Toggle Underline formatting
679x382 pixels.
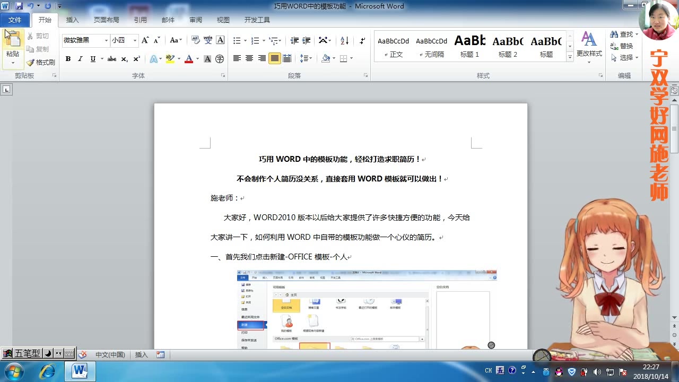coord(93,59)
